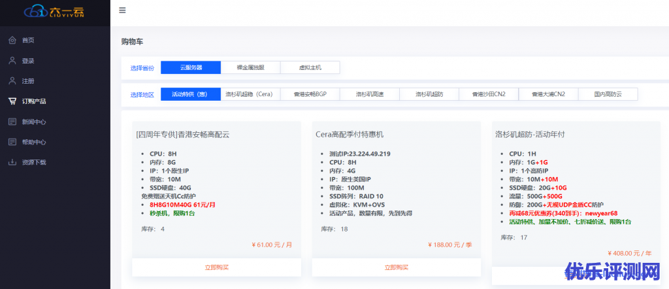669x289 pixels.
Task: Select the 国内高防云 region tab
Action: tap(608, 94)
